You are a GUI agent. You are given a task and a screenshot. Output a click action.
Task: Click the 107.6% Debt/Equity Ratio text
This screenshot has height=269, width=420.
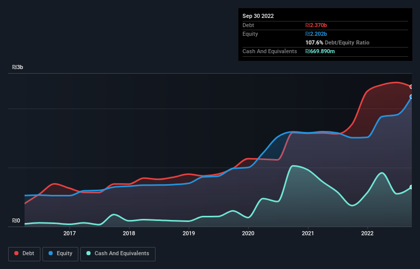(x=337, y=42)
